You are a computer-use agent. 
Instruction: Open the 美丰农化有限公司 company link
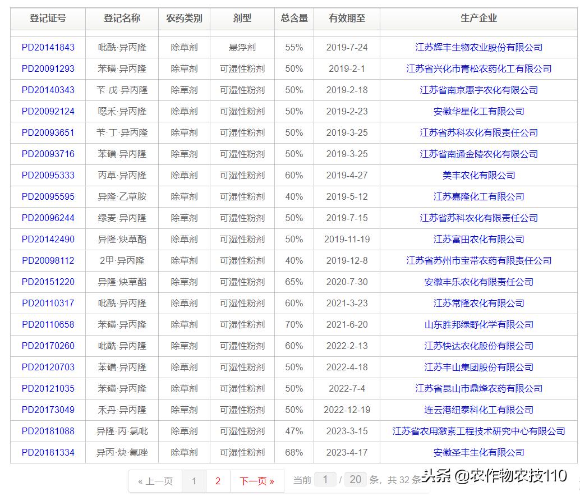pos(477,175)
